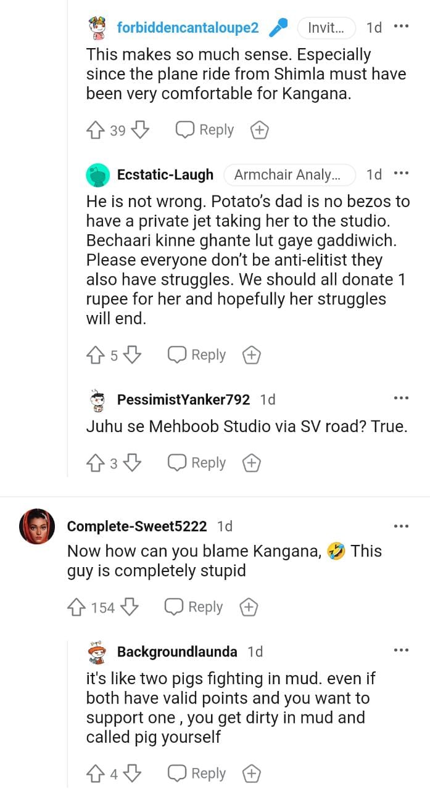Upvote Ecstatic-Laugh's comment
Screen dimensions: 430x789
click(x=96, y=355)
